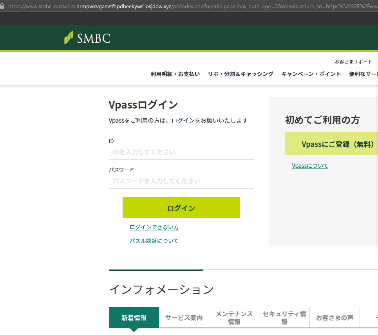Click the padlock icon in address bar
Viewport: 378px width, 335px height.
[x=2, y=6]
